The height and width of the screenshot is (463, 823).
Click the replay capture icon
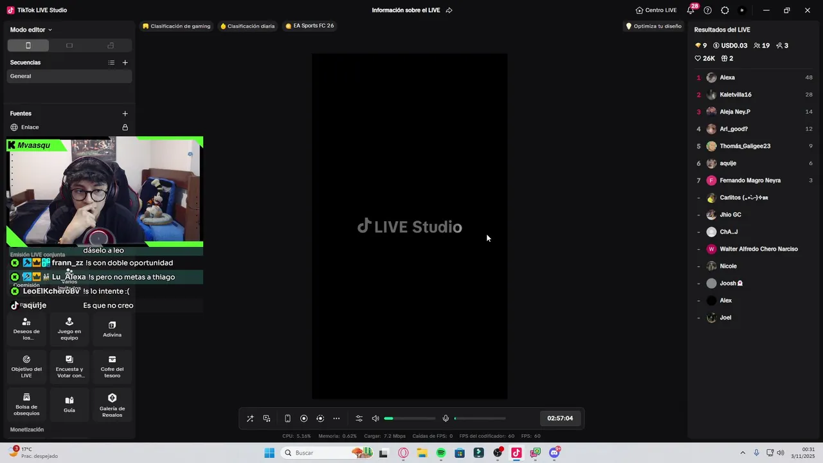point(320,419)
